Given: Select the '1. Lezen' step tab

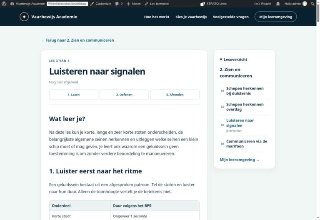Looking at the screenshot, I should [x=73, y=95].
